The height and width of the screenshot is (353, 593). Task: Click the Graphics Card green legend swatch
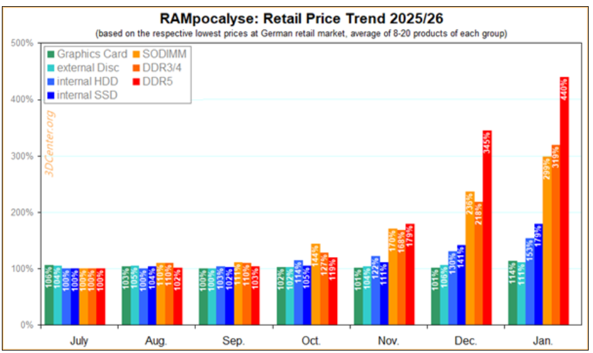[x=50, y=54]
